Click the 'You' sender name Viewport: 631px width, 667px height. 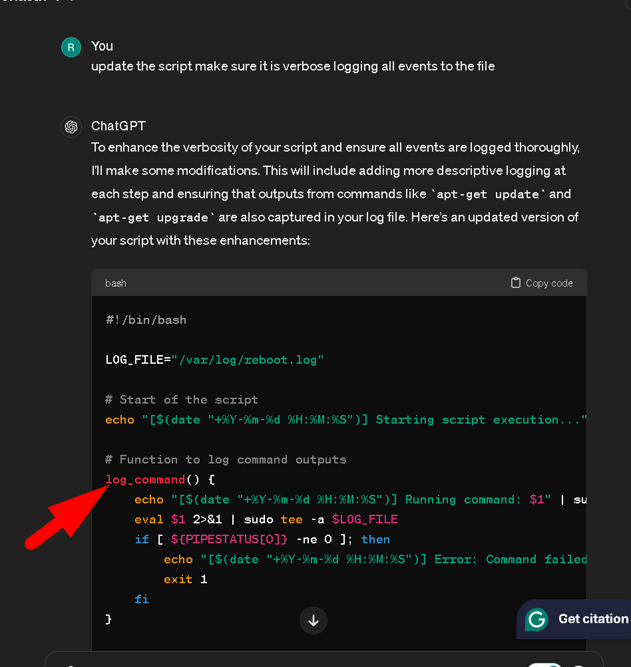[103, 46]
